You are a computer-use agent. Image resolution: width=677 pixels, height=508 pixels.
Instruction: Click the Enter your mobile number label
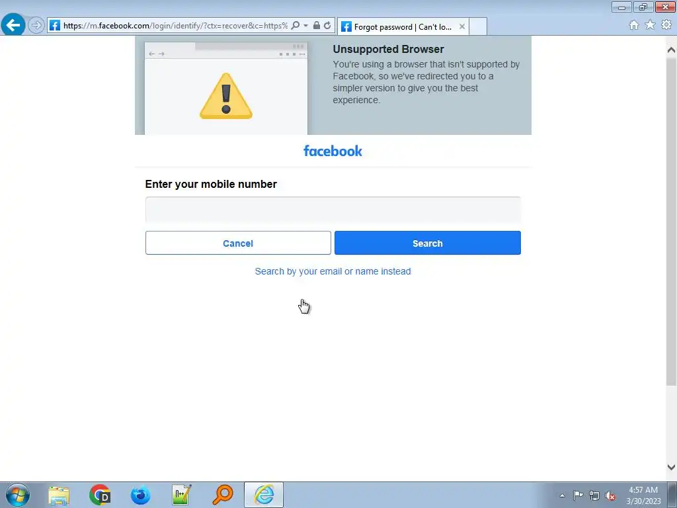(x=211, y=184)
